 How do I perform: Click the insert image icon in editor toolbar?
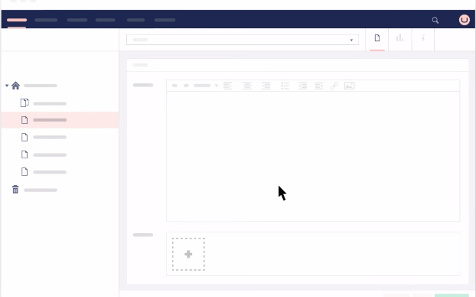pyautogui.click(x=349, y=86)
